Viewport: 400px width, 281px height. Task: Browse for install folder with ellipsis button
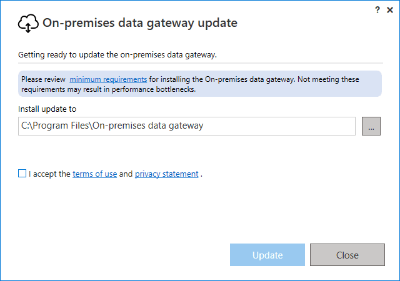click(371, 126)
